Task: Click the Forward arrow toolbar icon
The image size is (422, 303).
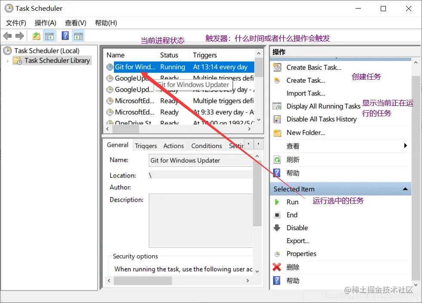Action: click(20, 36)
